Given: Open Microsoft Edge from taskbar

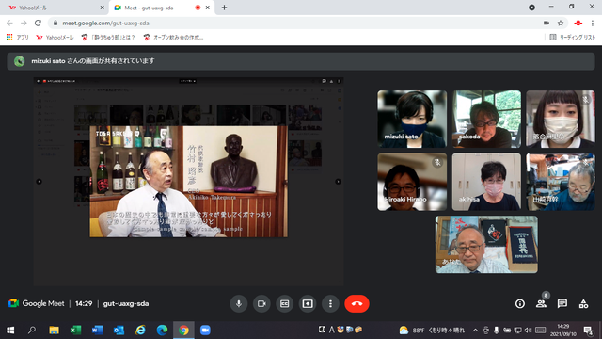Looking at the screenshot, I should (162, 331).
